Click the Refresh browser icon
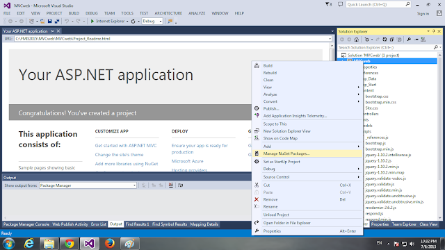Viewport: 445px width, 250px height. (133, 22)
